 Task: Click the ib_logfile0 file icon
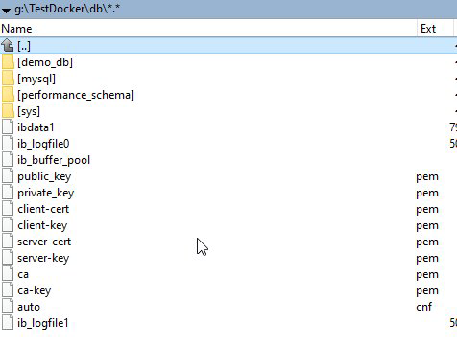pyautogui.click(x=8, y=144)
